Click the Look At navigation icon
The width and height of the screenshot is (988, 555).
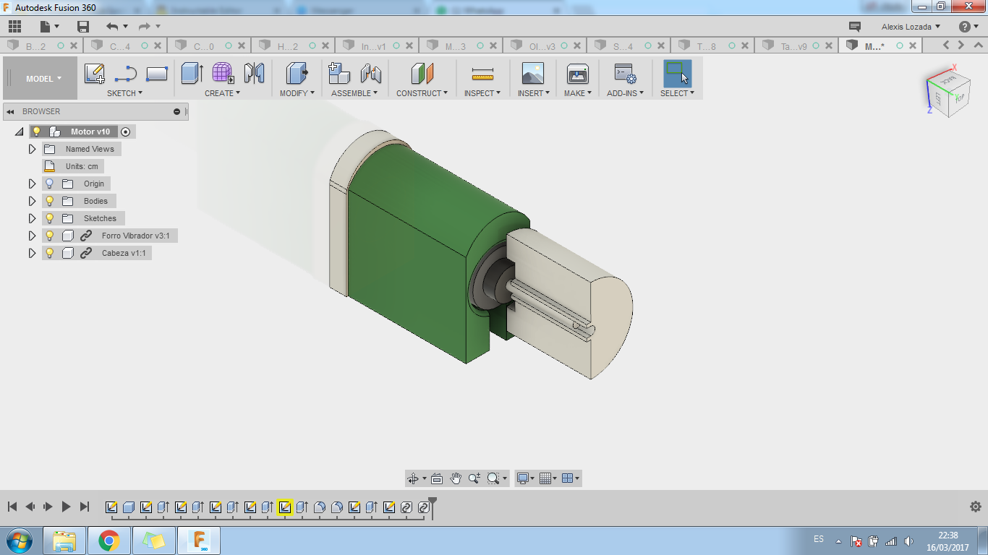(x=437, y=478)
